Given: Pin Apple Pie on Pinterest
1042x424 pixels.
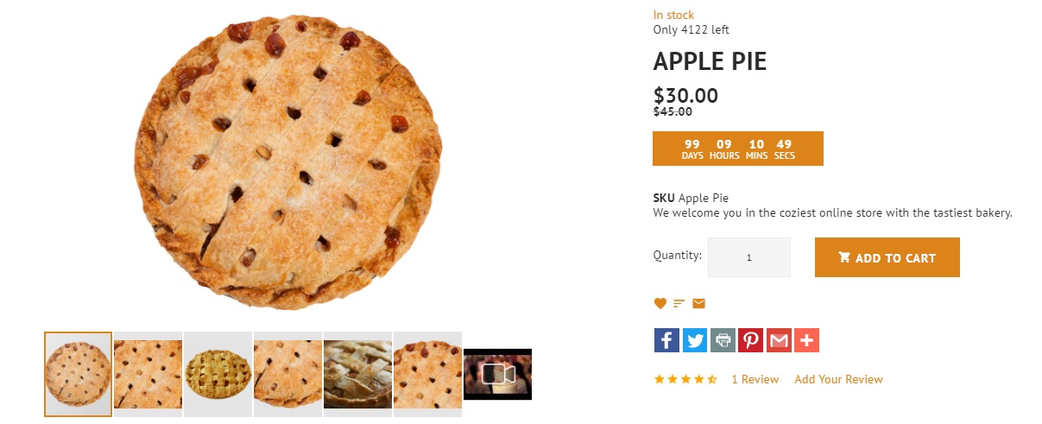Looking at the screenshot, I should [x=750, y=340].
